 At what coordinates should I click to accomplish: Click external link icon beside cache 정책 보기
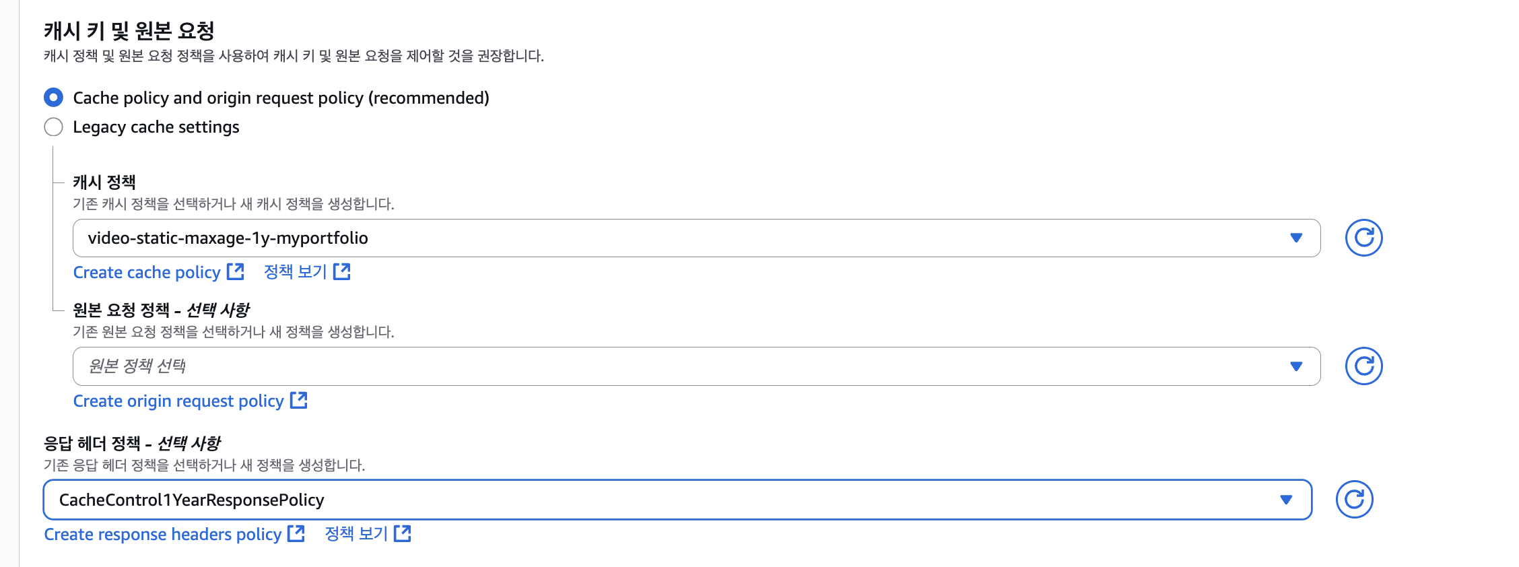tap(342, 271)
